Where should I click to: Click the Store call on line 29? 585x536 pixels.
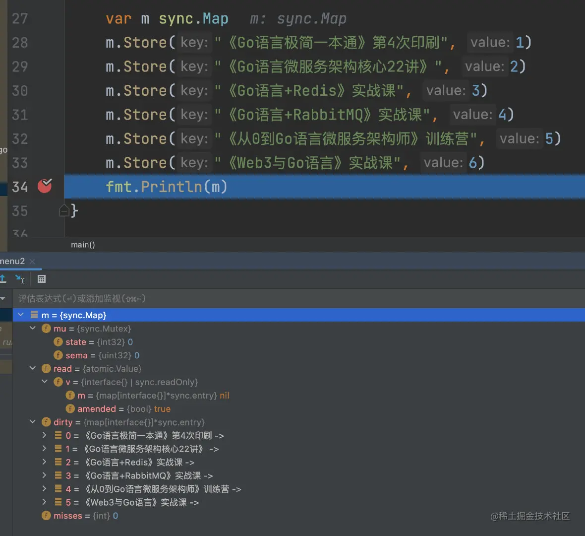pyautogui.click(x=145, y=67)
